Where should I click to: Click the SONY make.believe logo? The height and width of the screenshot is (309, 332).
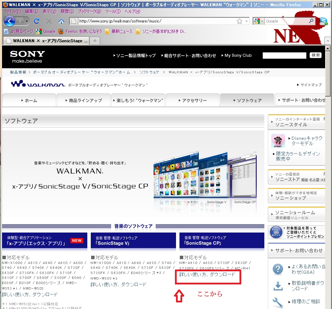[27, 57]
